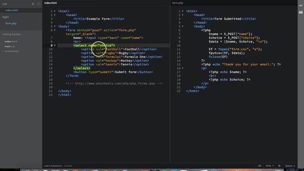Collapse p fold on line 16 of form.php
The width and height of the screenshot is (304, 171).
(182, 68)
